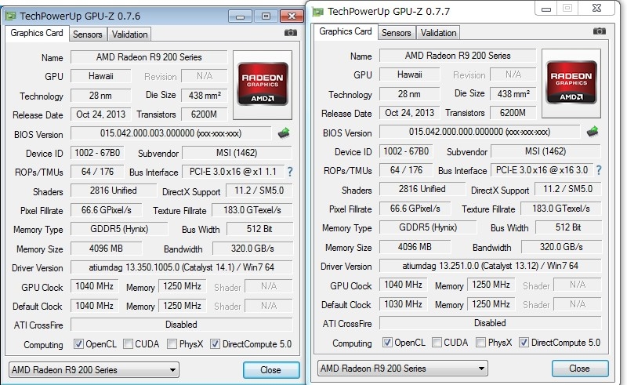Image resolution: width=627 pixels, height=385 pixels.
Task: Toggle OpenCL checkbox in GPU-Z 0.7.7
Action: click(387, 342)
